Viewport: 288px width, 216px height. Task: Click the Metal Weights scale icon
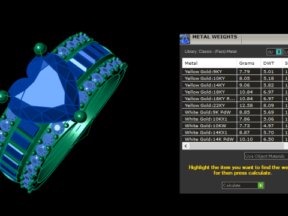point(185,39)
